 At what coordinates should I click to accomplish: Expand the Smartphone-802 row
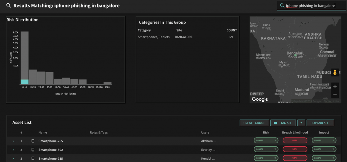pos(13,150)
